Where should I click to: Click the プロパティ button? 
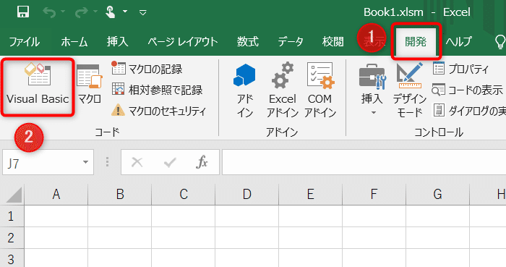pyautogui.click(x=461, y=69)
